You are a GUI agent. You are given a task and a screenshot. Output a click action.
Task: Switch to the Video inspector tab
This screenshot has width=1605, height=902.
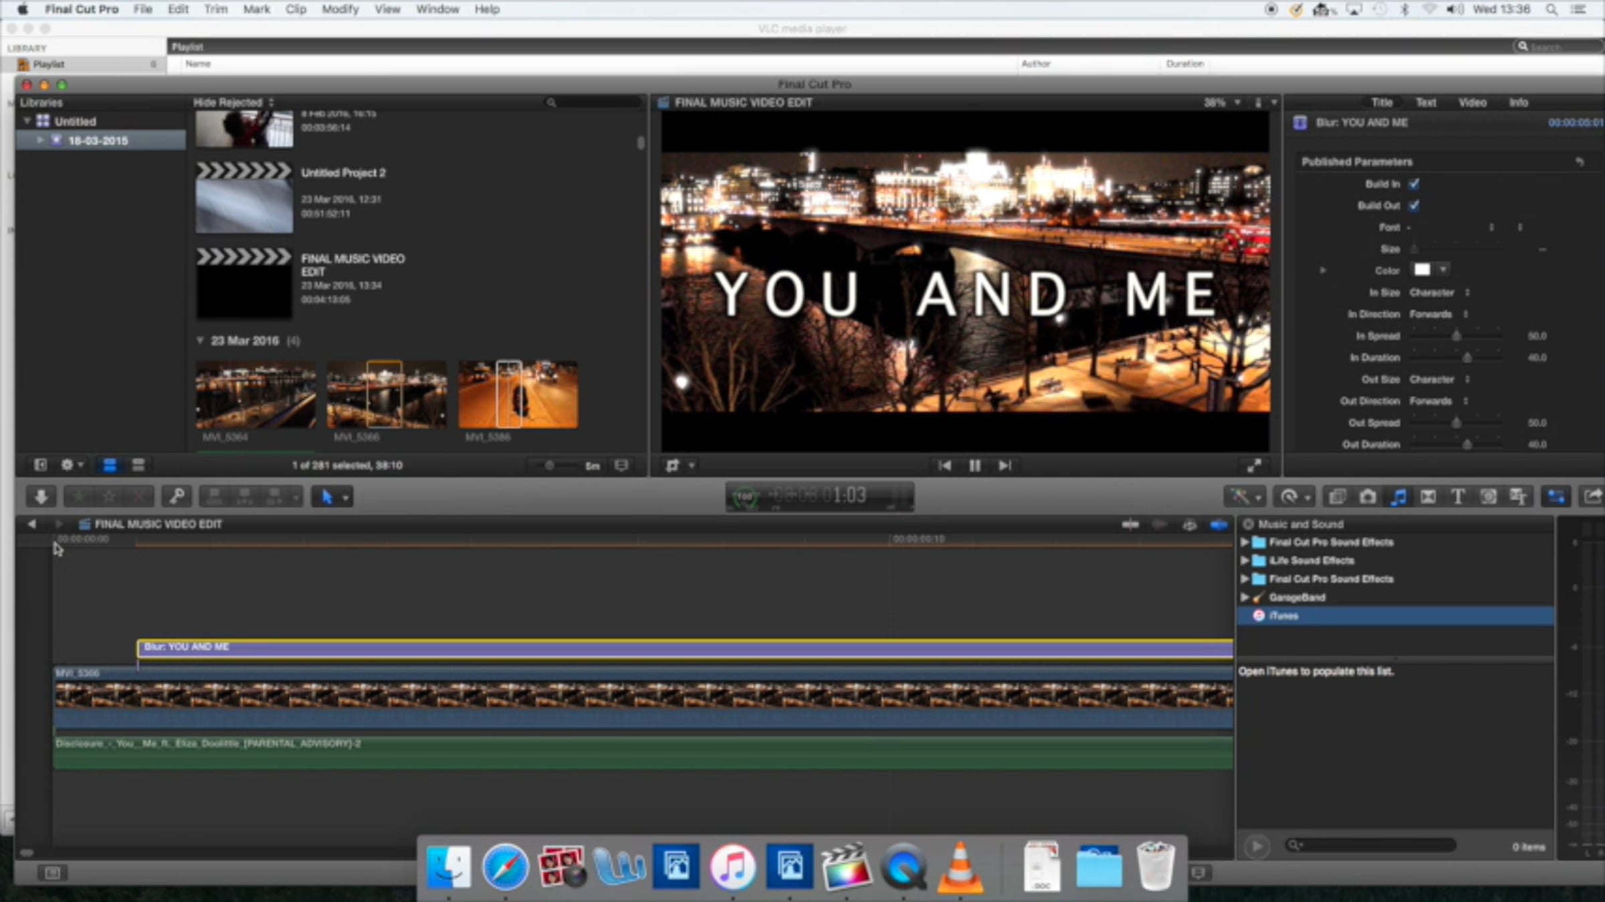click(1472, 102)
